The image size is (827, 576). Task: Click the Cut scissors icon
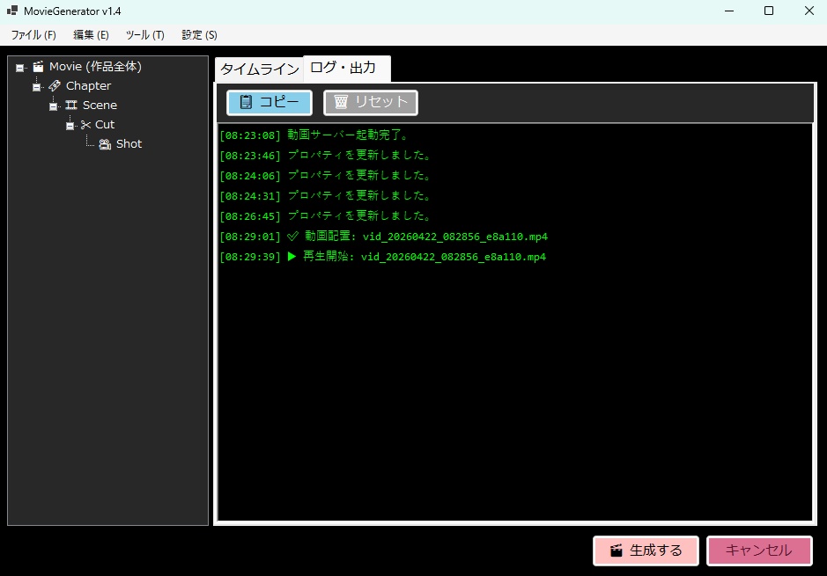click(86, 125)
